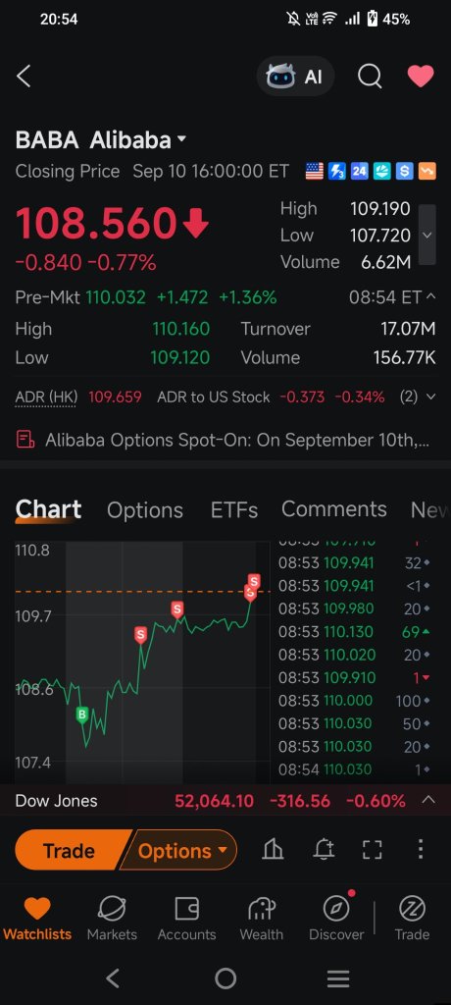Expand the BABA Alibaba ticker dropdown
This screenshot has width=451, height=1005.
click(181, 139)
